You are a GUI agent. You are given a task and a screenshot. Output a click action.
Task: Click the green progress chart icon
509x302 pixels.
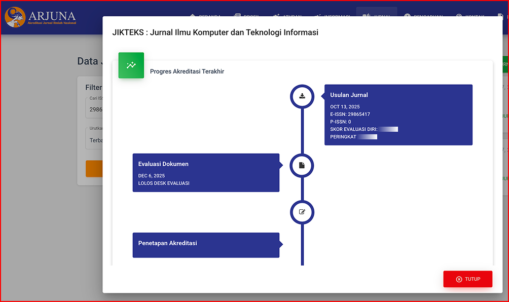pos(131,65)
